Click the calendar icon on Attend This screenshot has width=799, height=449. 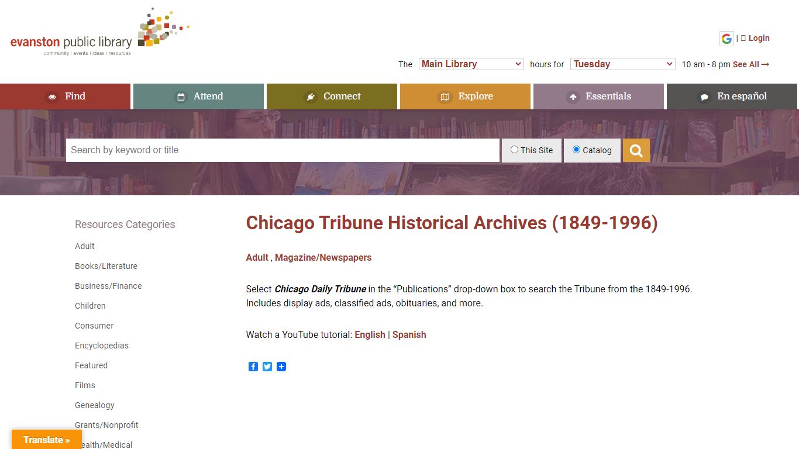coord(181,97)
